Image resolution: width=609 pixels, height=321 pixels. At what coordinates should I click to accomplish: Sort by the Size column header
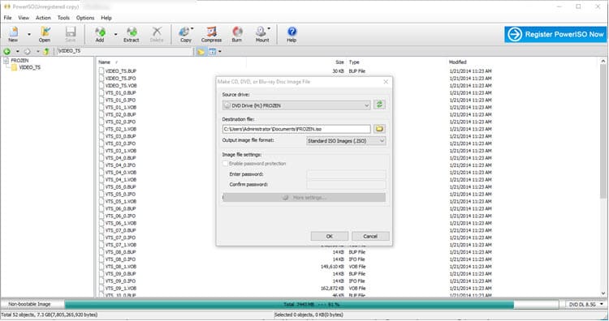tap(340, 62)
